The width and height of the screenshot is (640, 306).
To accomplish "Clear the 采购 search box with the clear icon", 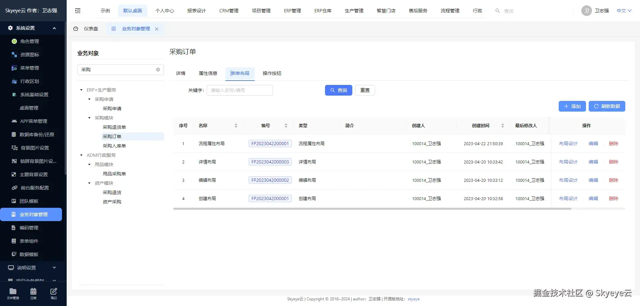I will [x=158, y=70].
